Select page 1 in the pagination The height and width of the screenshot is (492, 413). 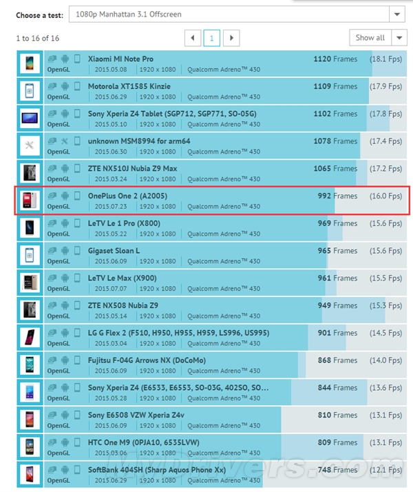(x=212, y=38)
